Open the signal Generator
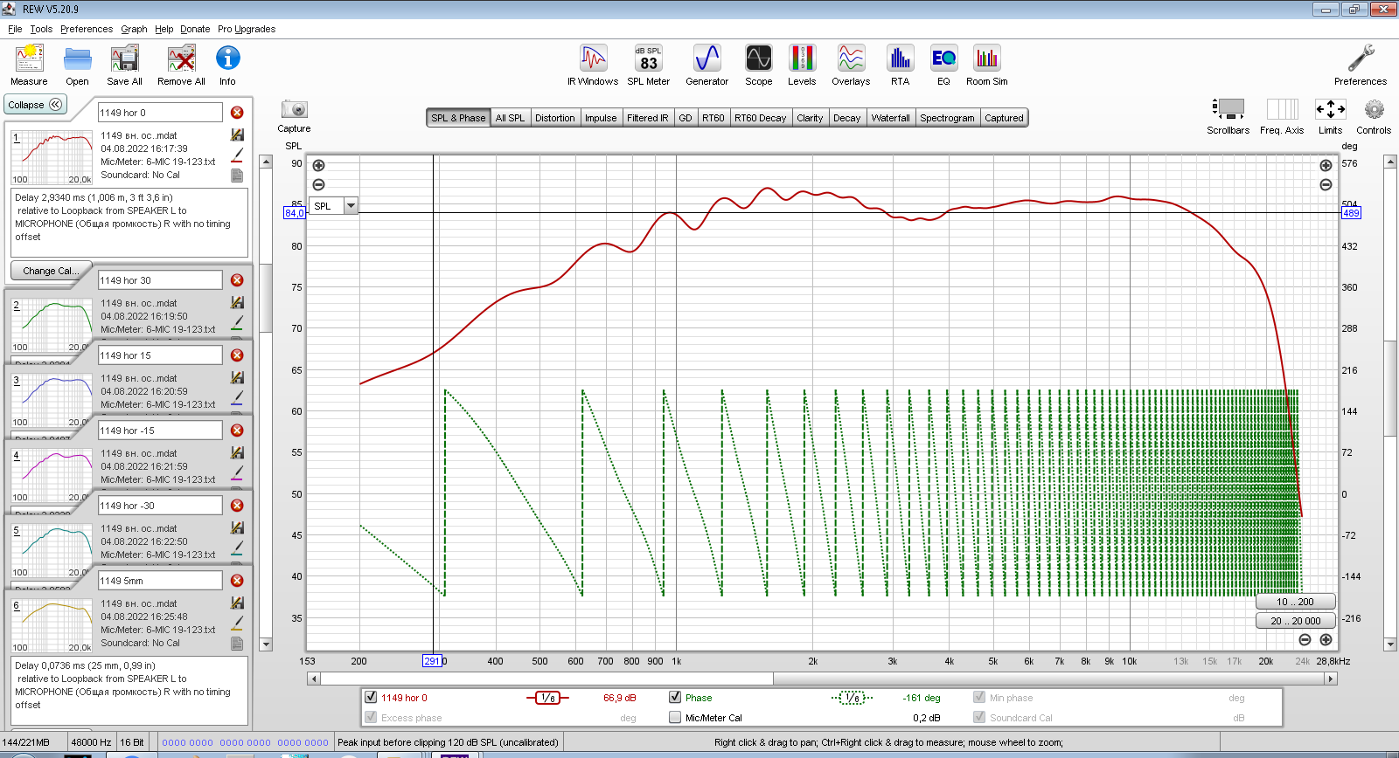Image resolution: width=1399 pixels, height=758 pixels. pos(706,65)
